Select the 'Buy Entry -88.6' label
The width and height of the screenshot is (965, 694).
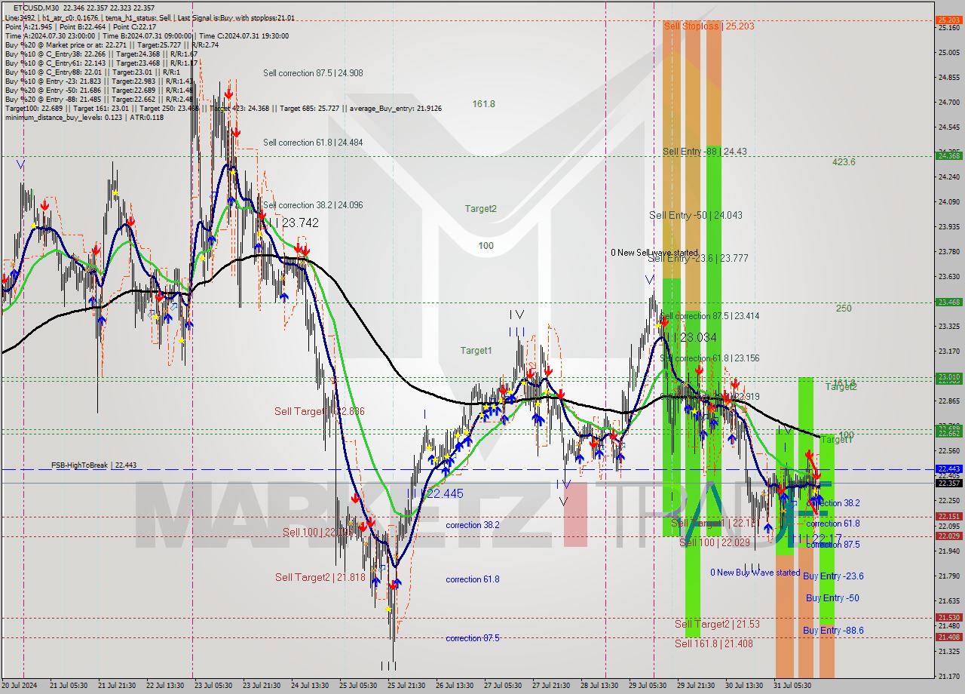(x=833, y=630)
